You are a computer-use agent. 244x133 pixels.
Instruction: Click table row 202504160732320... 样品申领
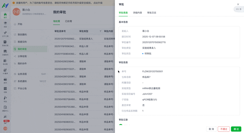click(84, 92)
